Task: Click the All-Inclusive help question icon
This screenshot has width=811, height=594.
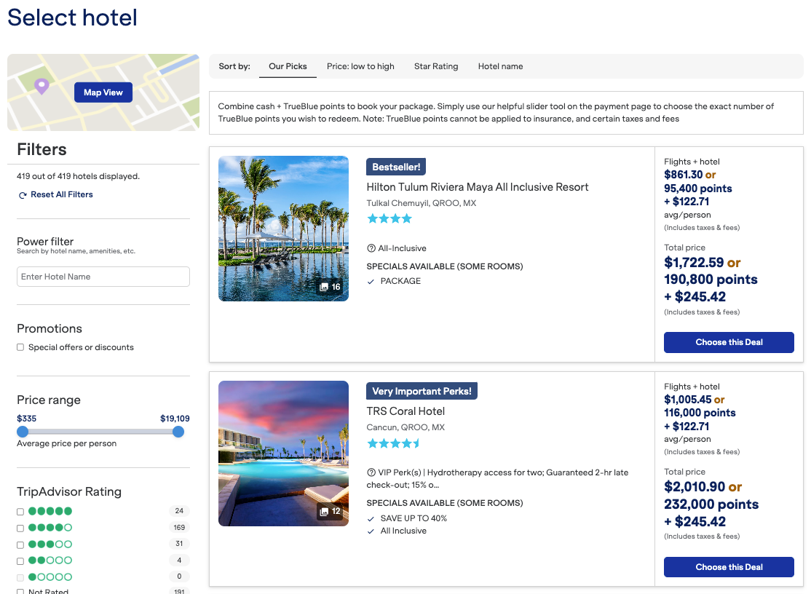Action: [x=371, y=248]
